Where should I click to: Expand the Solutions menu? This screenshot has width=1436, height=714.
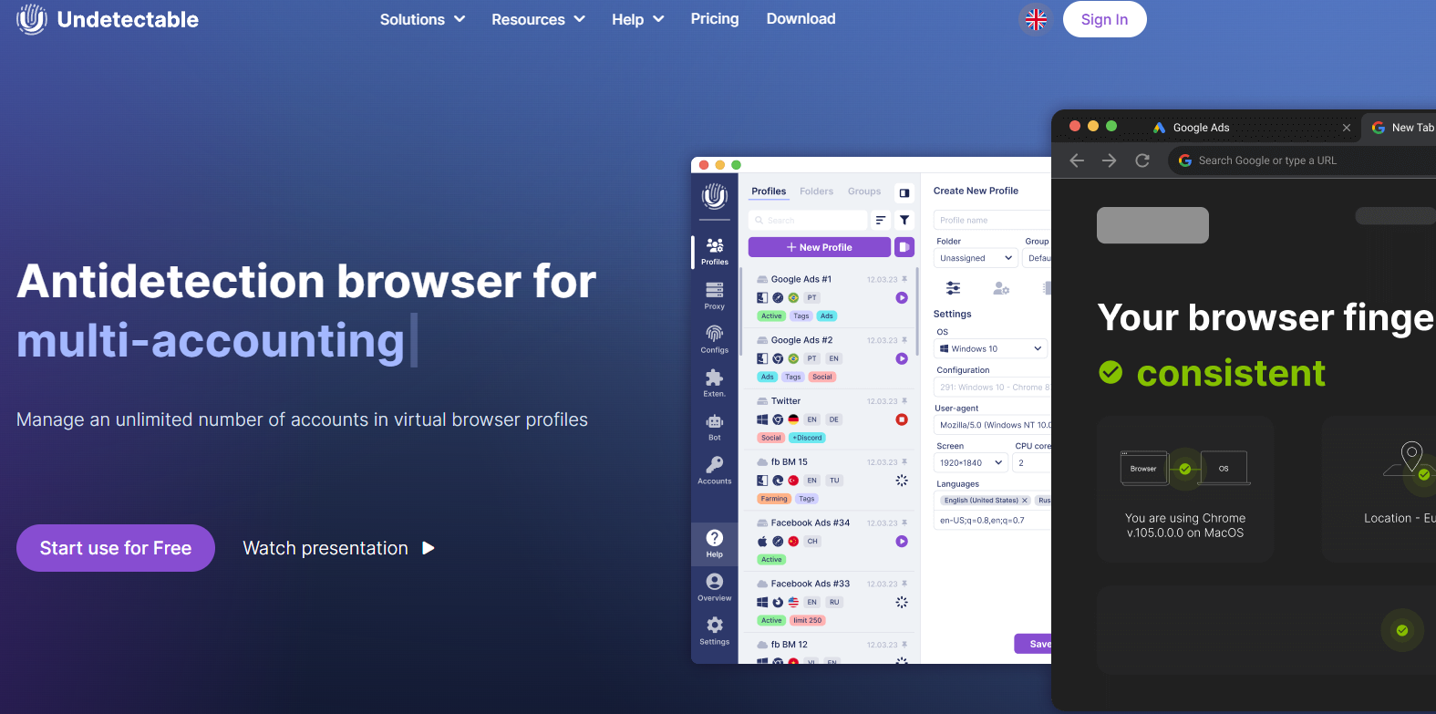[x=422, y=19]
